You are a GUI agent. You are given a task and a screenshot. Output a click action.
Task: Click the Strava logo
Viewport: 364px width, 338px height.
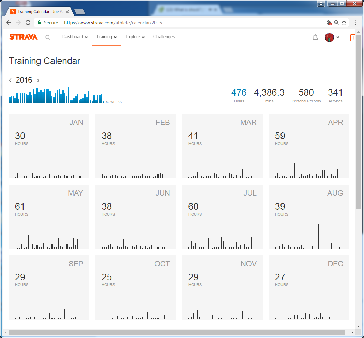point(23,37)
